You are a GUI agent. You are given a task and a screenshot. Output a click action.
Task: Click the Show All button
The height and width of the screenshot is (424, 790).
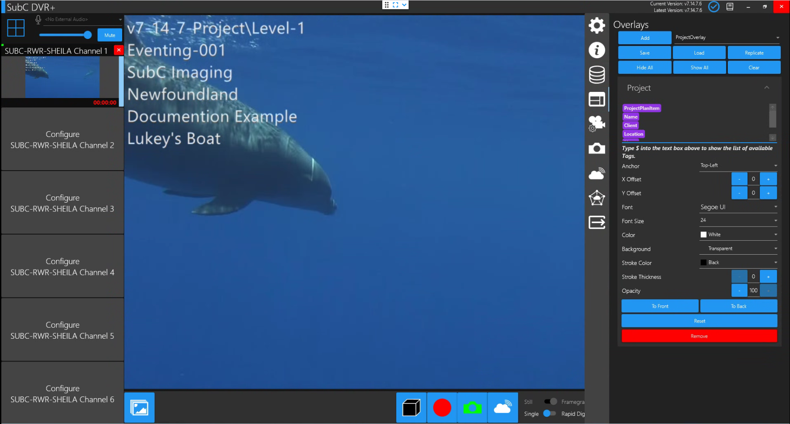click(x=699, y=67)
